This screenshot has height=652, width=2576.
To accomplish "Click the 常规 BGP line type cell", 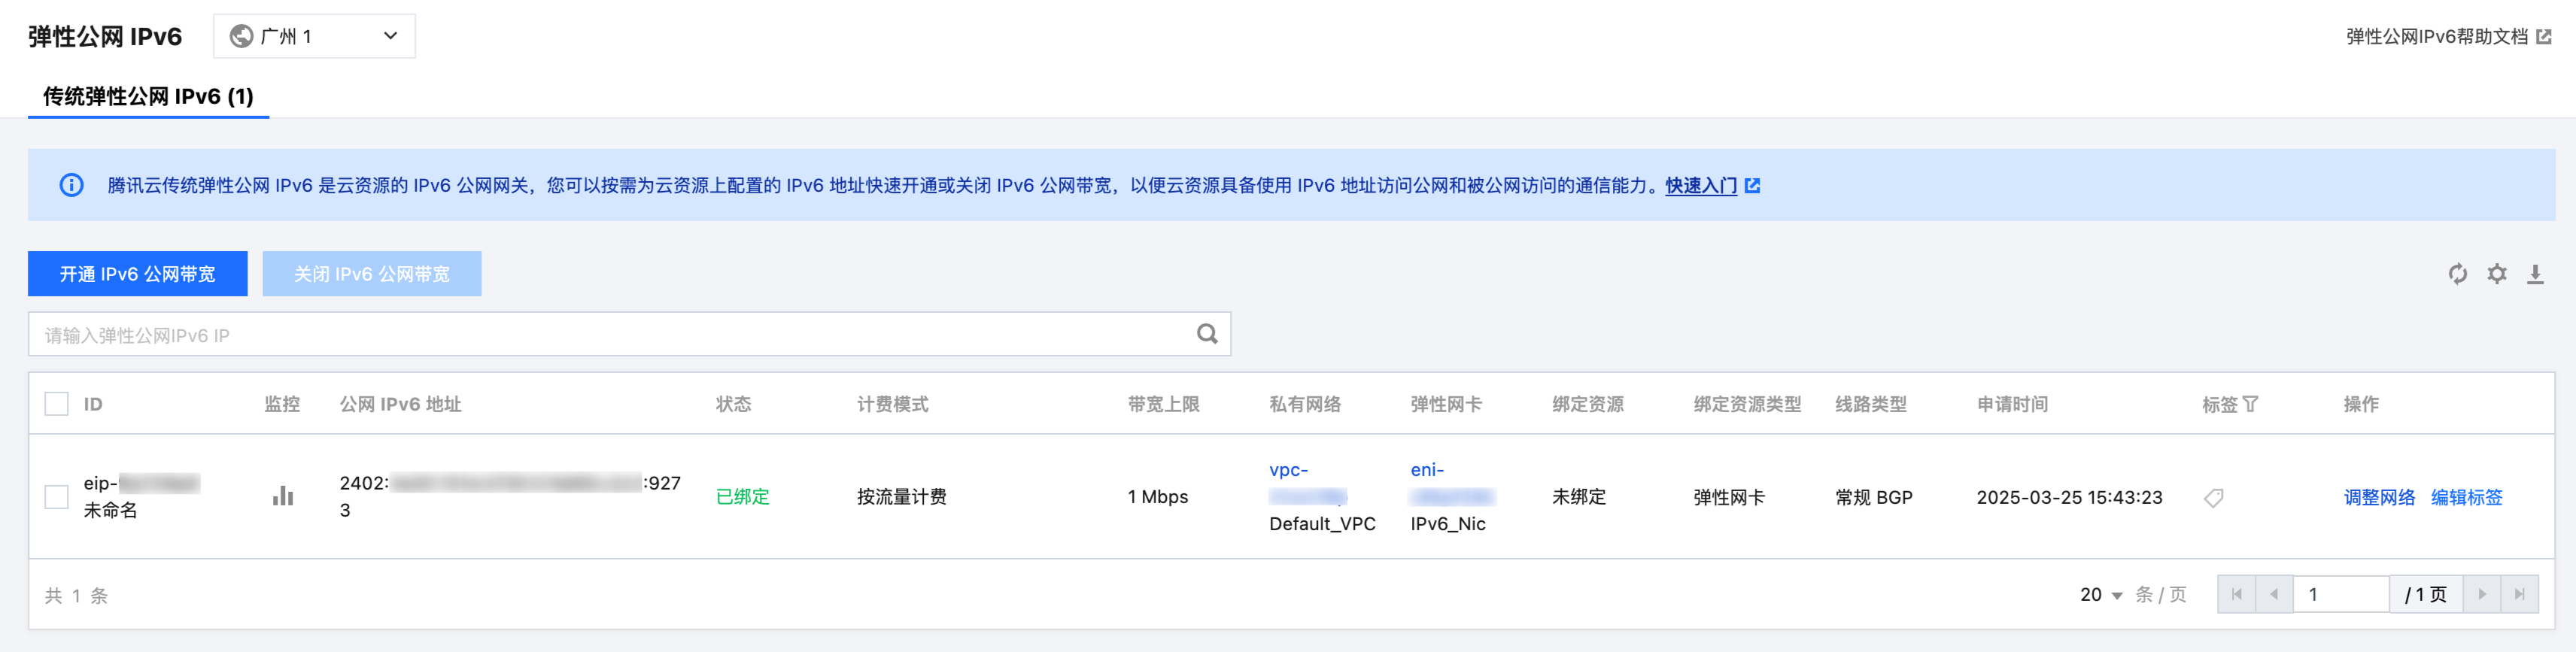I will point(1873,497).
